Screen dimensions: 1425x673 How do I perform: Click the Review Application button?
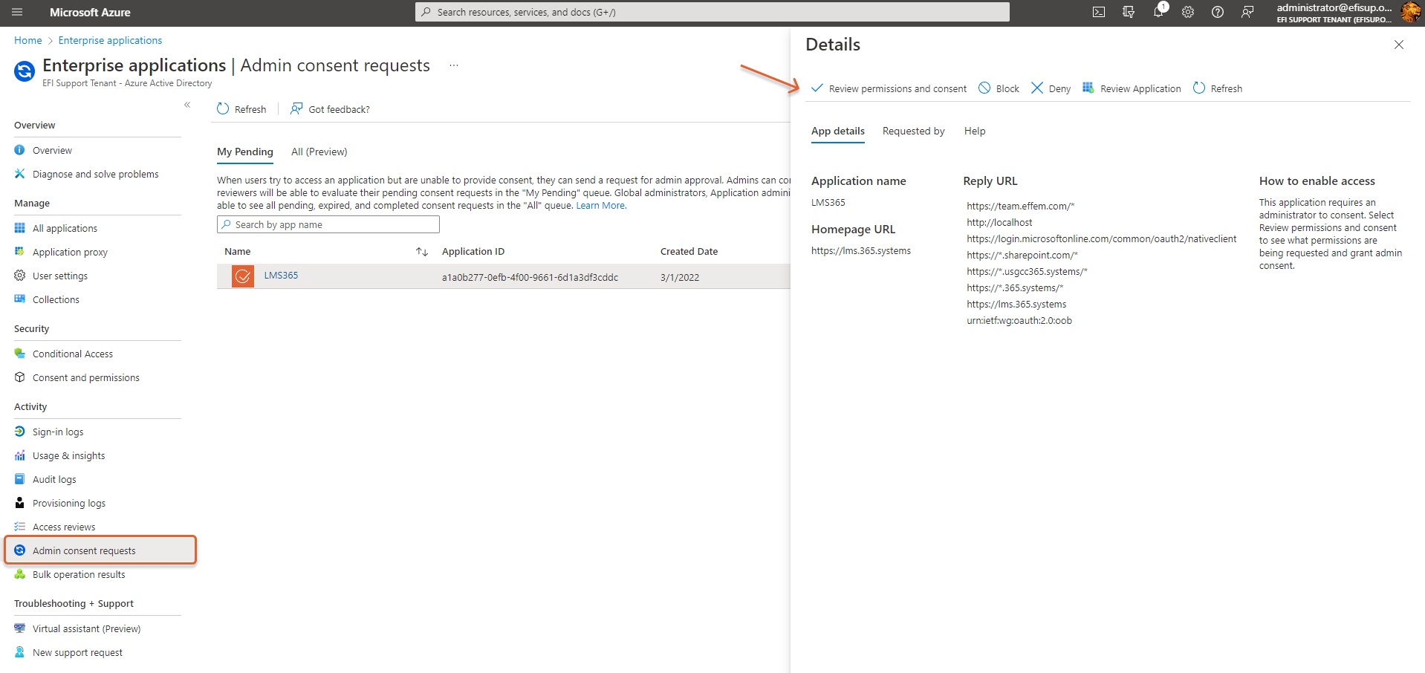pyautogui.click(x=1132, y=88)
